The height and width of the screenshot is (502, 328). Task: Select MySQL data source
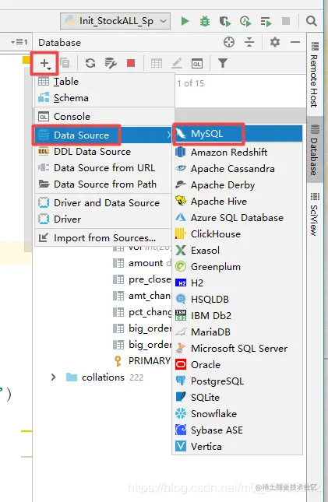tap(238, 134)
